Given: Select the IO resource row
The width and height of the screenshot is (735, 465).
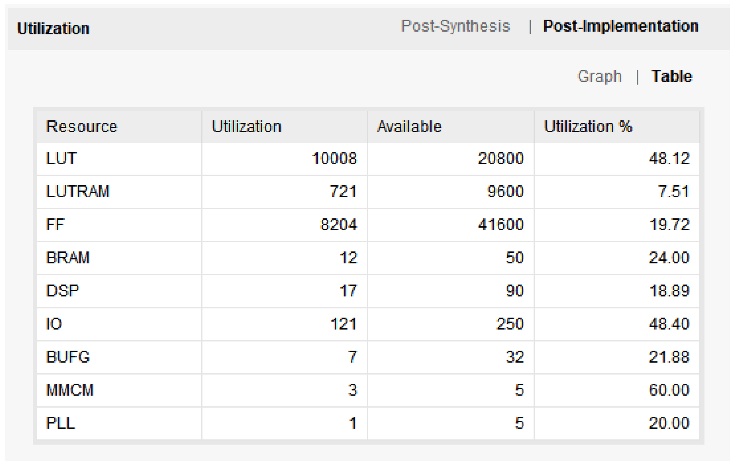Looking at the screenshot, I should tap(54, 324).
